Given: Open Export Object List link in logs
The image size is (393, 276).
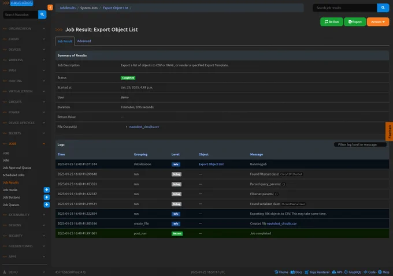Looking at the screenshot, I should click(211, 165).
